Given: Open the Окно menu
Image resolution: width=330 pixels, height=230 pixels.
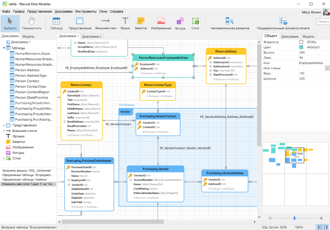Looking at the screenshot, I should 103,12.
